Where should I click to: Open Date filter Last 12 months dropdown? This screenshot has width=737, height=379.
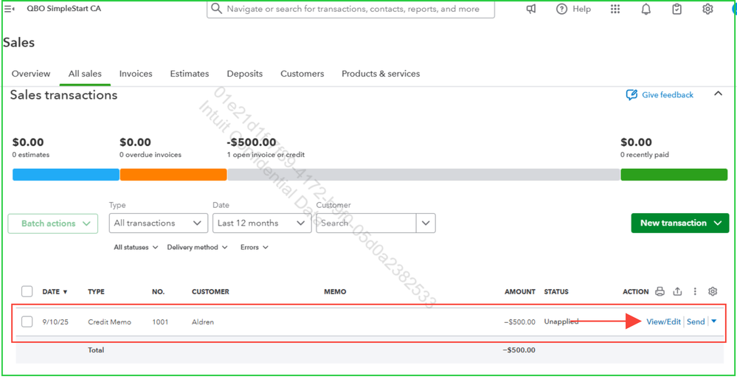[x=262, y=223]
